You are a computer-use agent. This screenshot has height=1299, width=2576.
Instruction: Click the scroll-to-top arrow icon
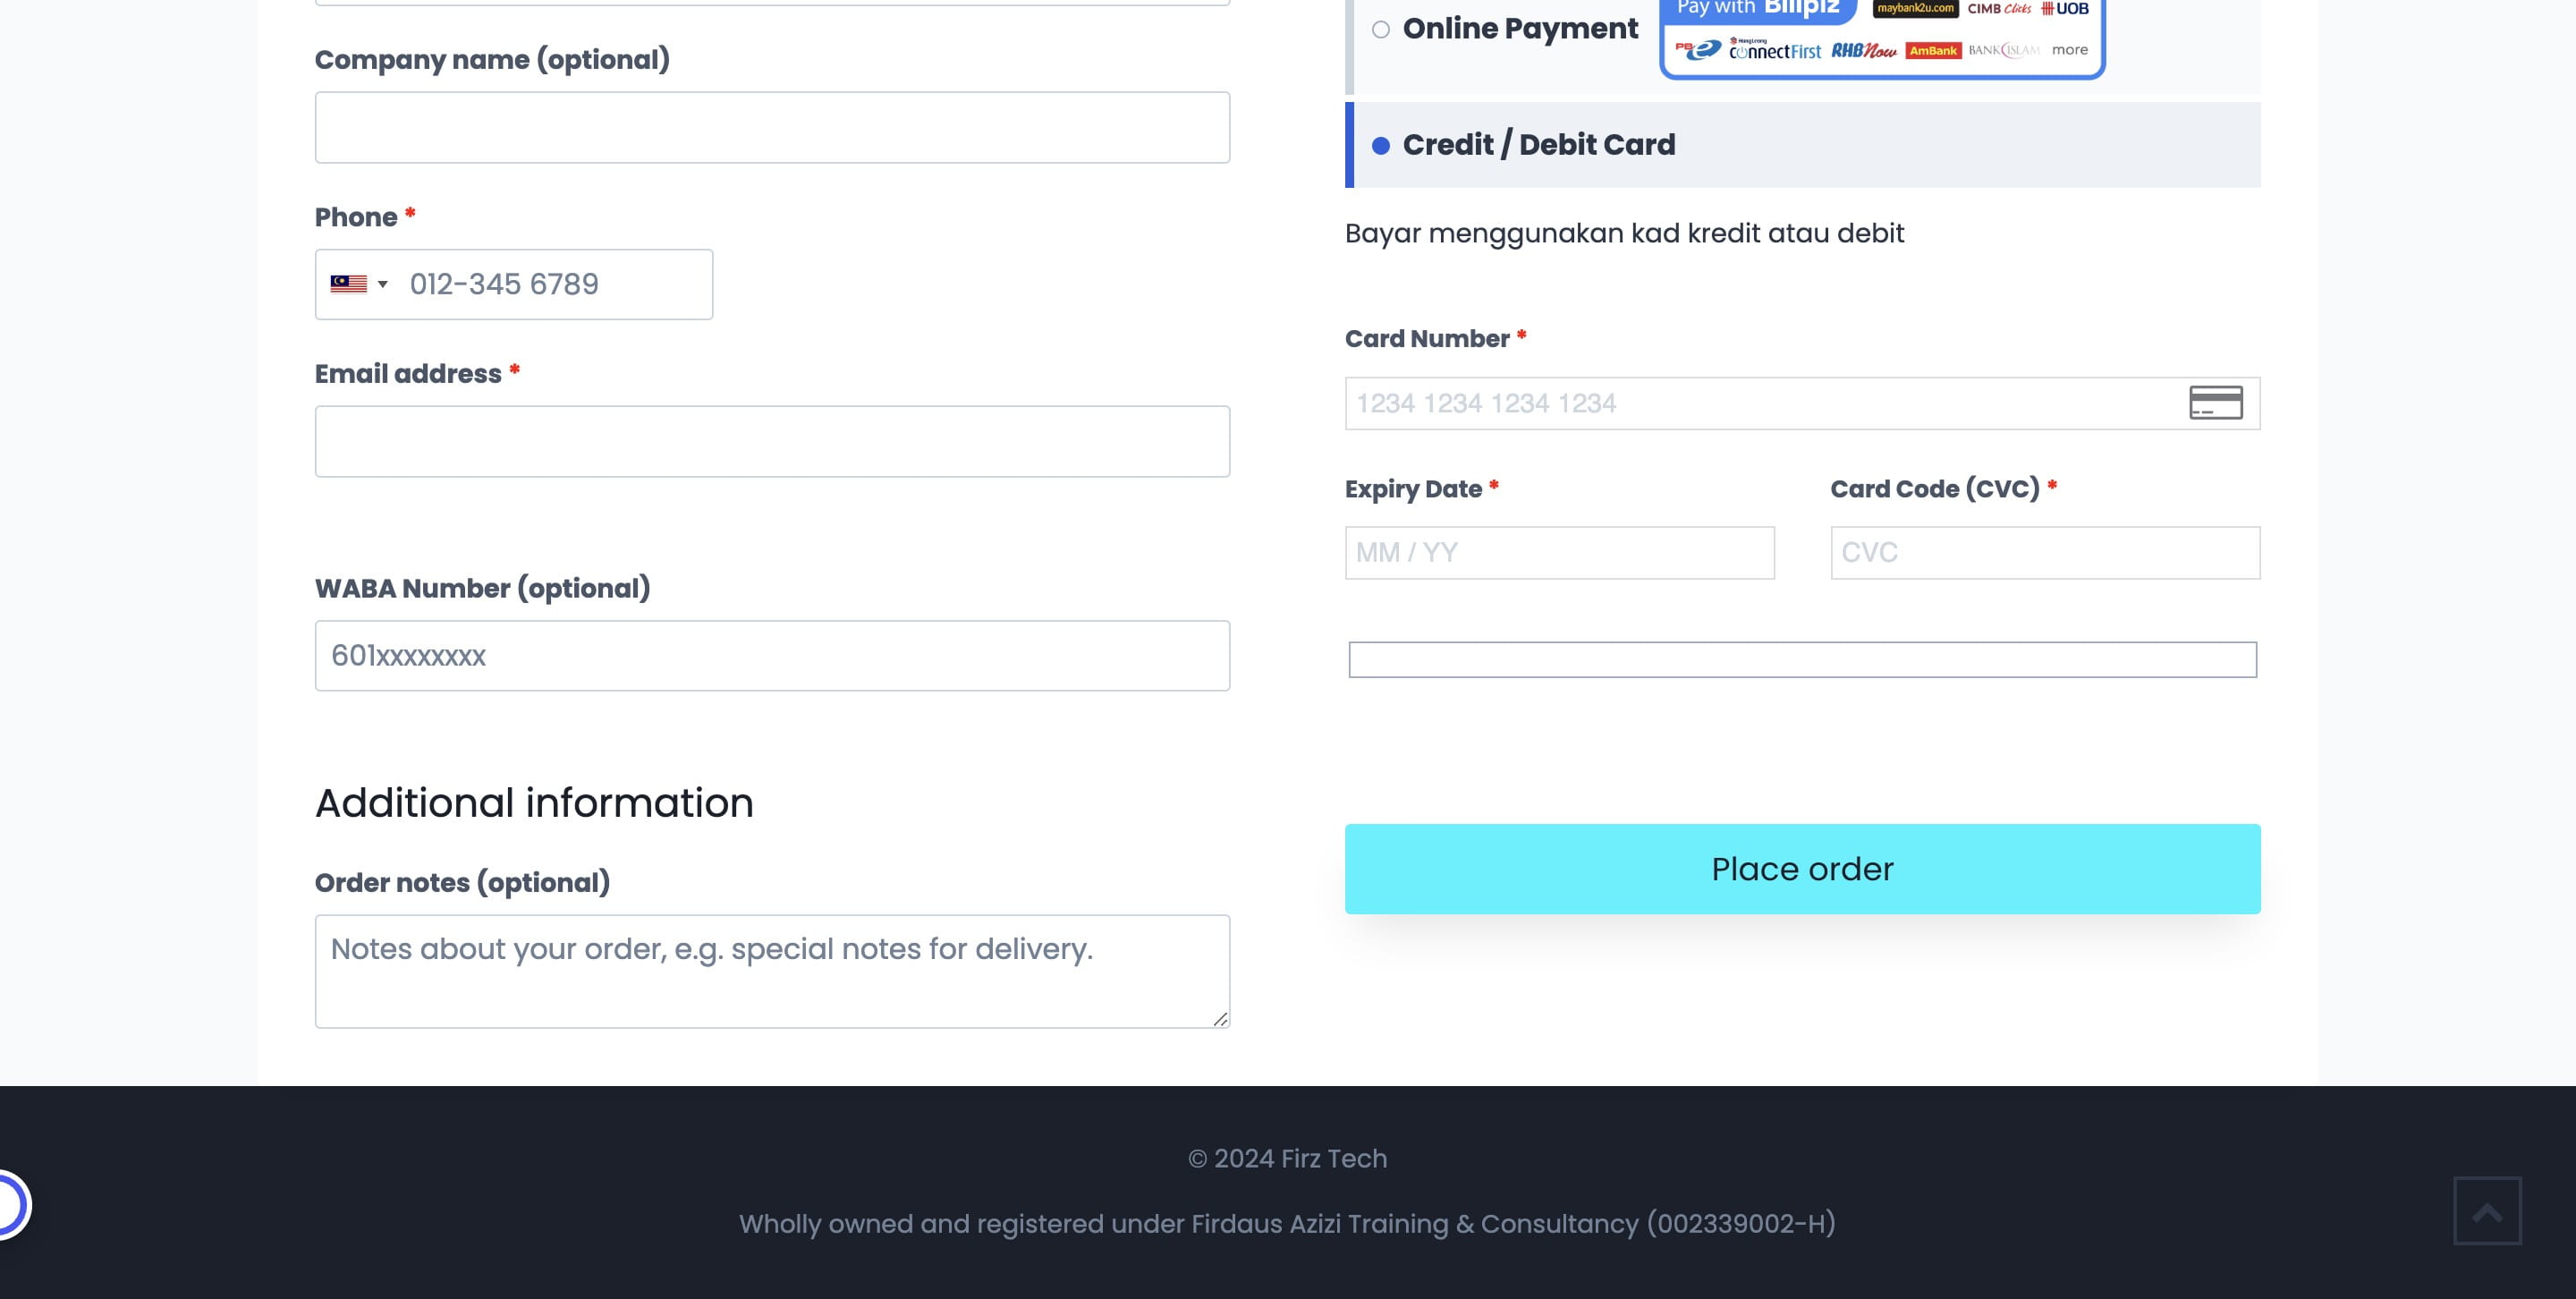click(x=2486, y=1211)
